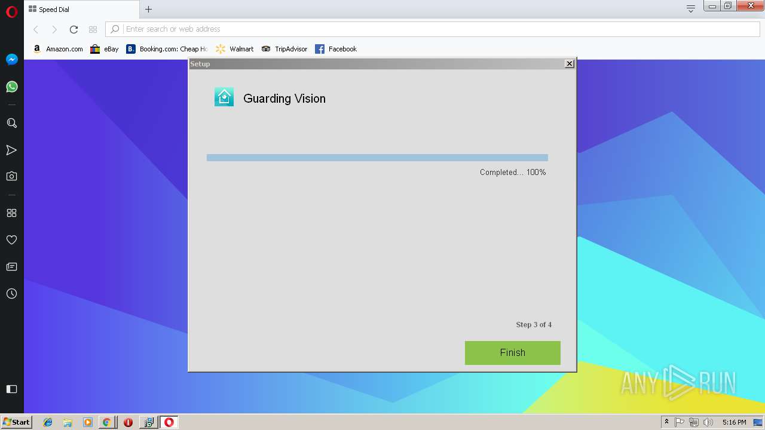Click the search or web address field
This screenshot has width=765, height=430.
(x=433, y=29)
